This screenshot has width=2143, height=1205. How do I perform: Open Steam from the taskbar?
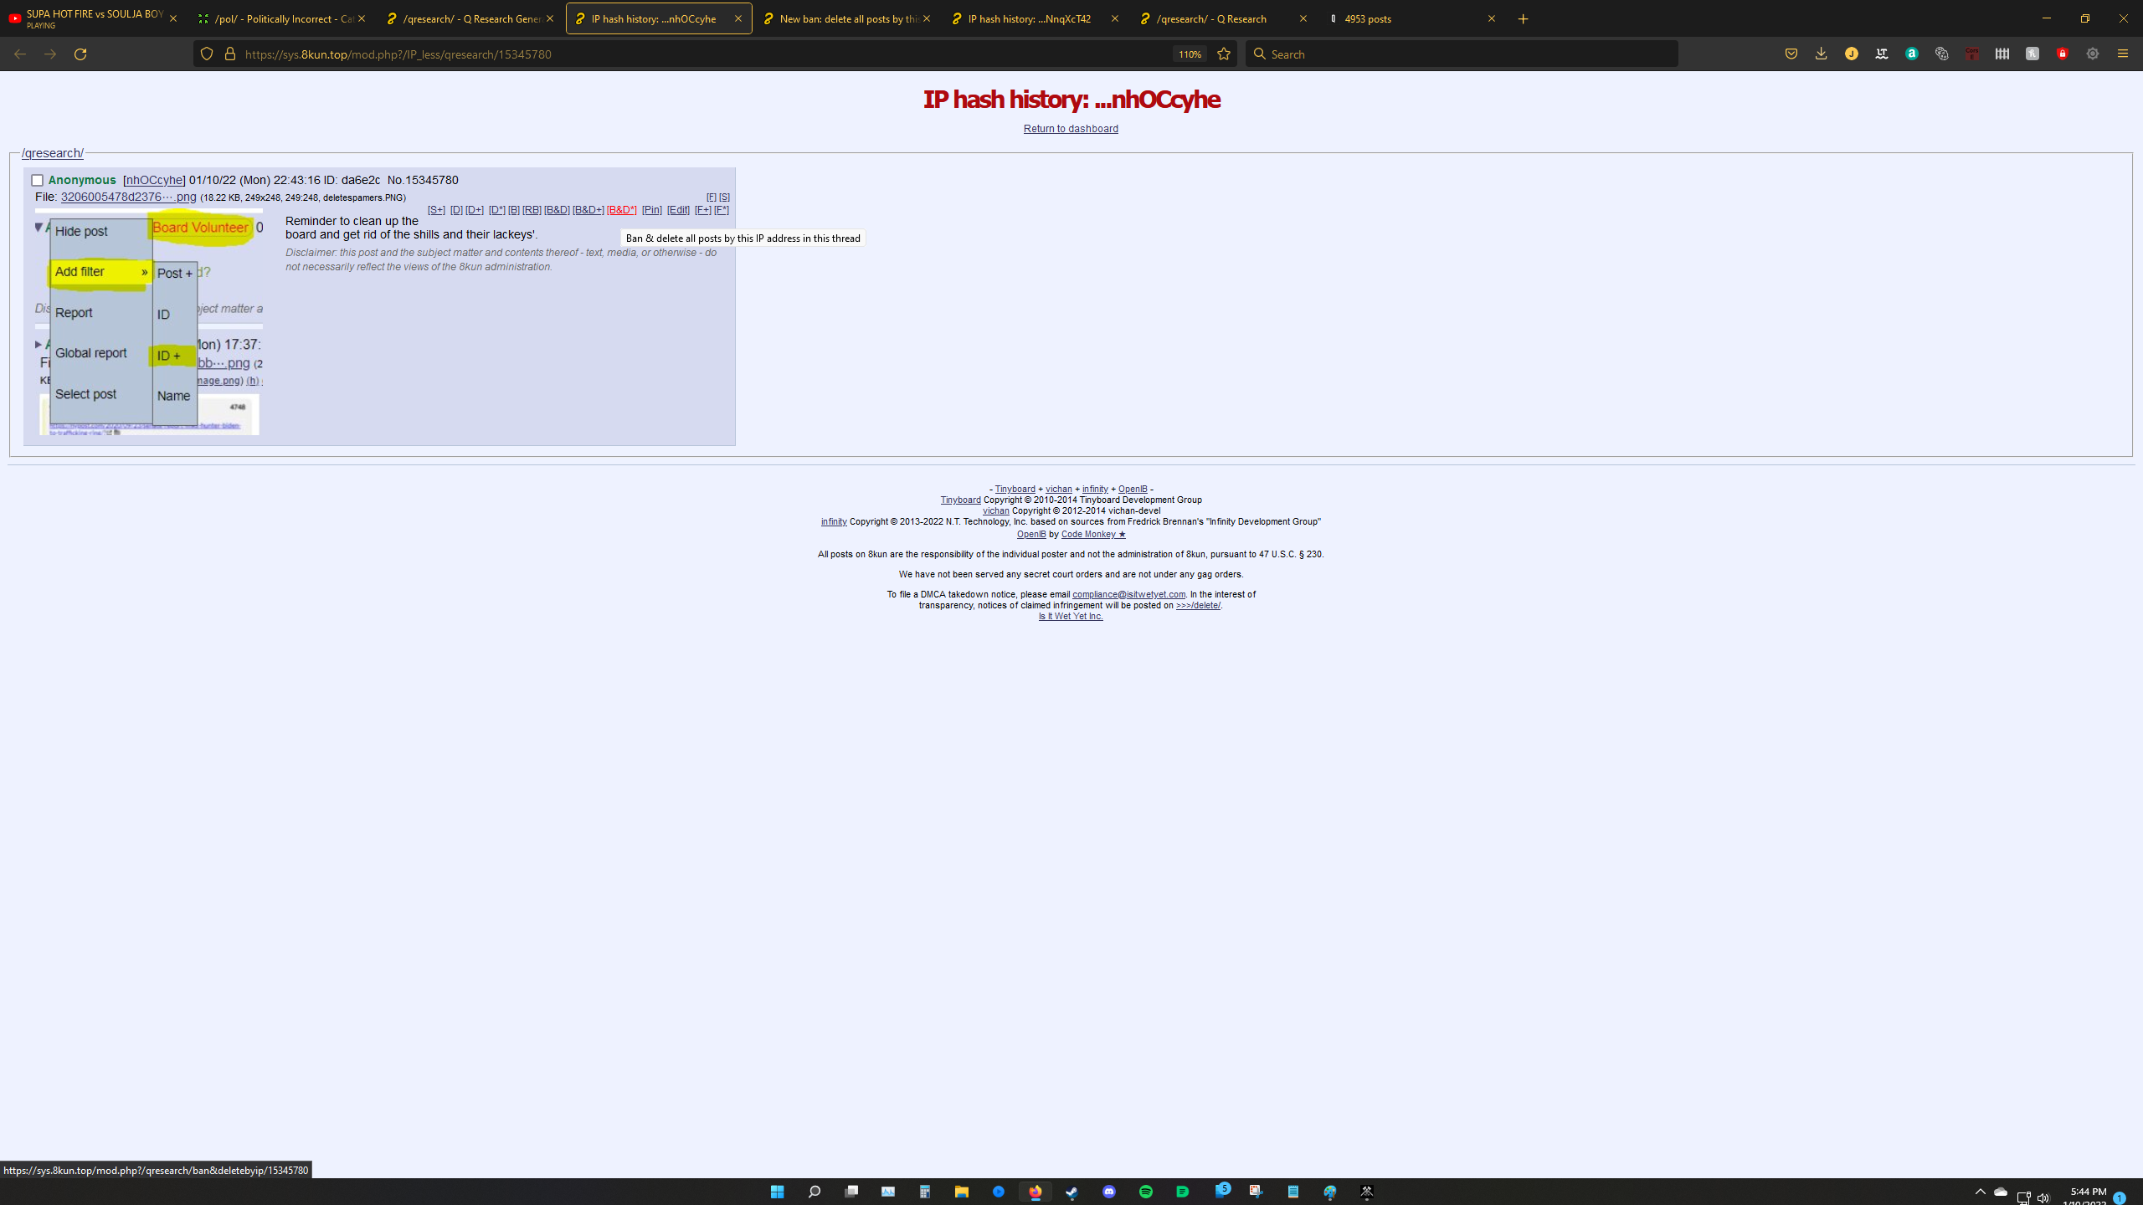click(1071, 1192)
